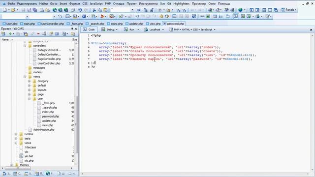Expand the layouts folder

[x=30, y=90]
